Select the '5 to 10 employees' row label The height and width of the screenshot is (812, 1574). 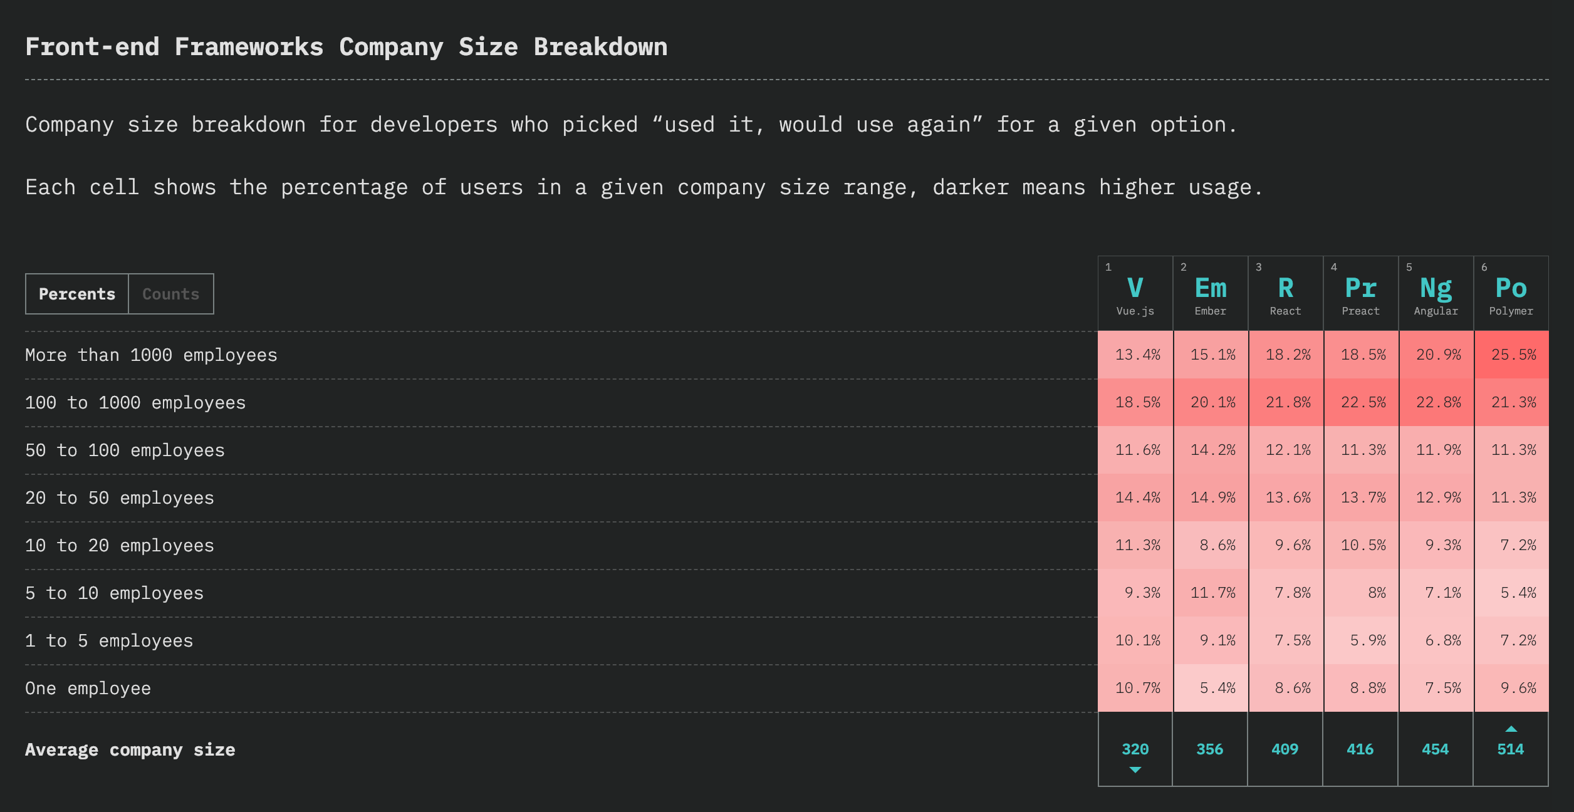point(114,592)
